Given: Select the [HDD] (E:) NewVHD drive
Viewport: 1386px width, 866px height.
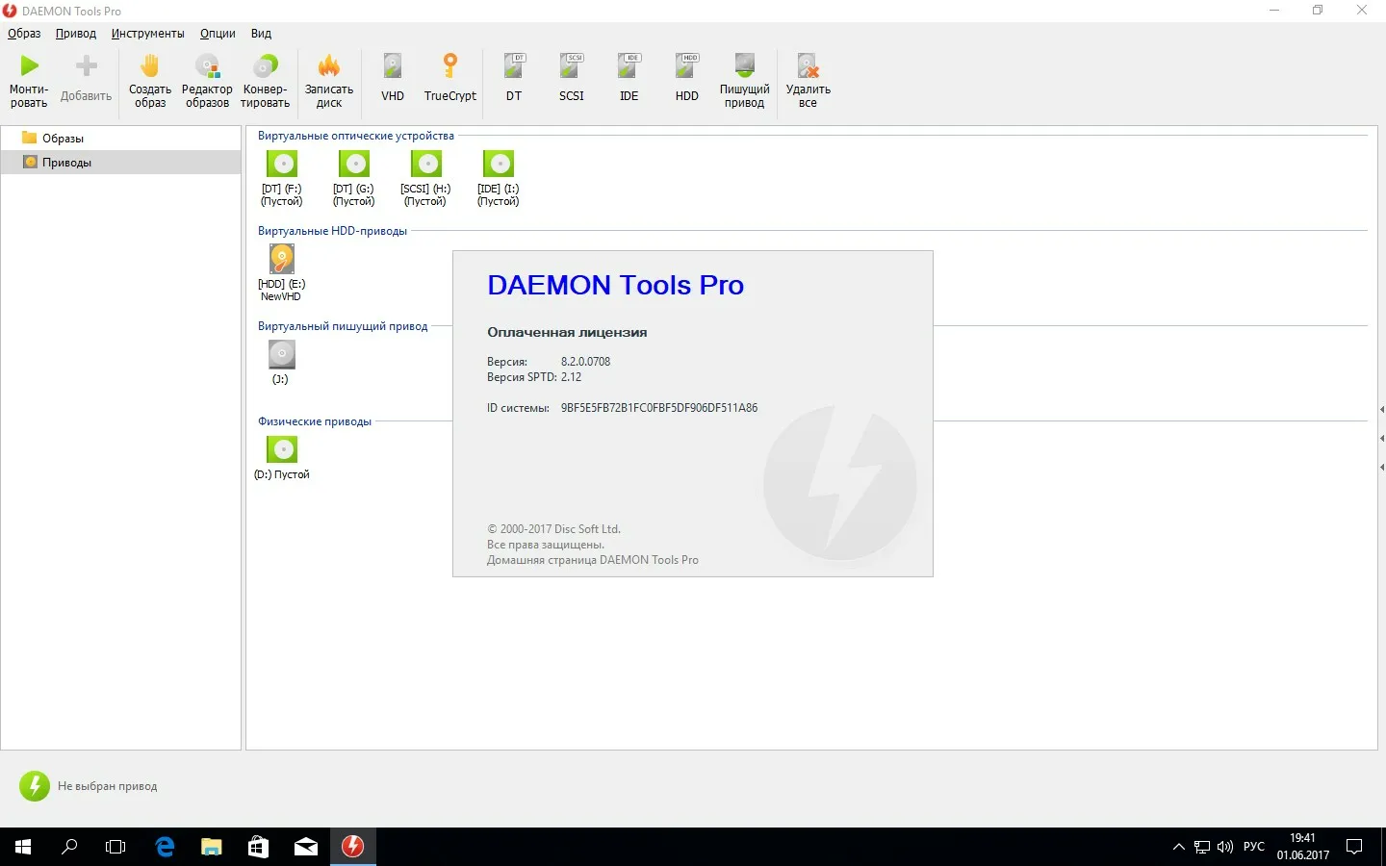Looking at the screenshot, I should coord(281,260).
